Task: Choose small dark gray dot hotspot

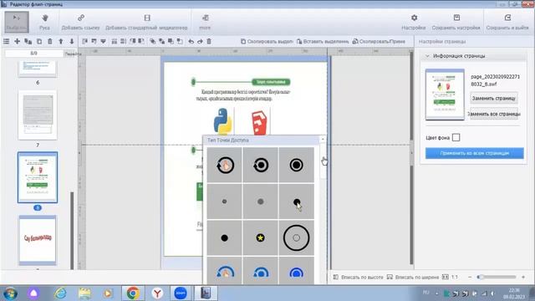Action: pyautogui.click(x=225, y=202)
